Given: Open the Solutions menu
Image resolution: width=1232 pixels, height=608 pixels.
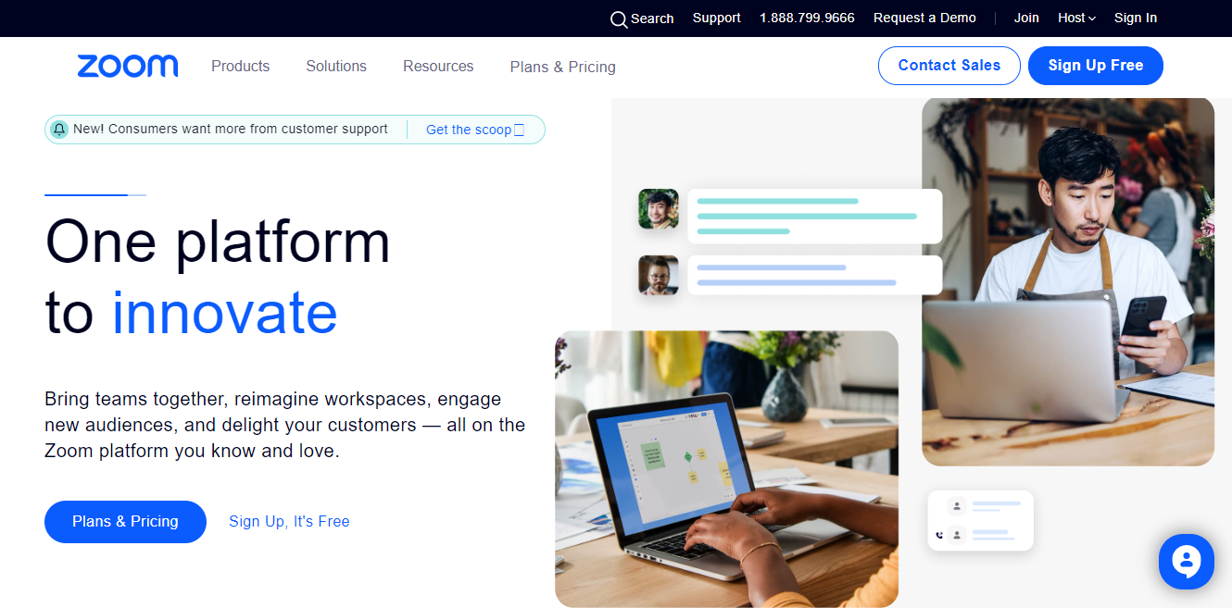Looking at the screenshot, I should click(x=336, y=66).
